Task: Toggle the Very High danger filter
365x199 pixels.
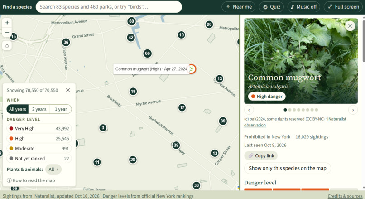Action: click(x=39, y=129)
